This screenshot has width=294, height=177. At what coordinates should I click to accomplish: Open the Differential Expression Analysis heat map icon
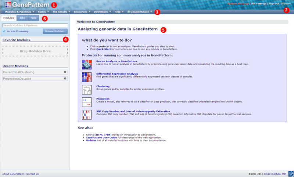pyautogui.click(x=87, y=77)
